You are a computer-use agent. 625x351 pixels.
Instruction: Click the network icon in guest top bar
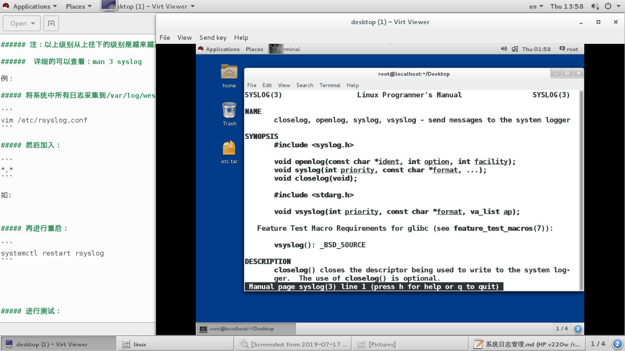tap(515, 49)
